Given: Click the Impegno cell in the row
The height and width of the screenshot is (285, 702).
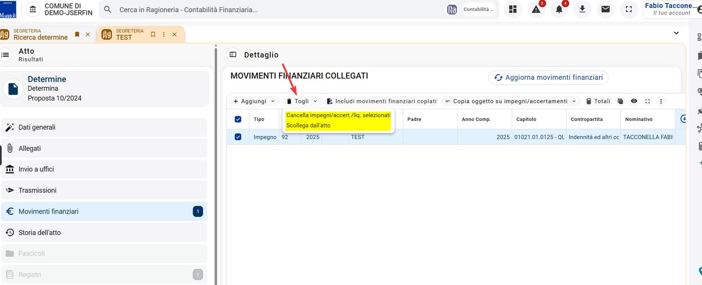Looking at the screenshot, I should pyautogui.click(x=265, y=137).
